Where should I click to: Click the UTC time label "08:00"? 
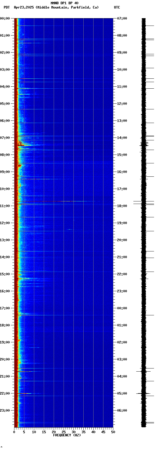coord(122,36)
